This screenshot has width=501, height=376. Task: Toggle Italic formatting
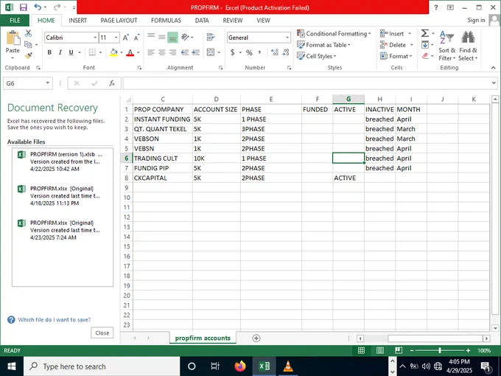pyautogui.click(x=60, y=52)
